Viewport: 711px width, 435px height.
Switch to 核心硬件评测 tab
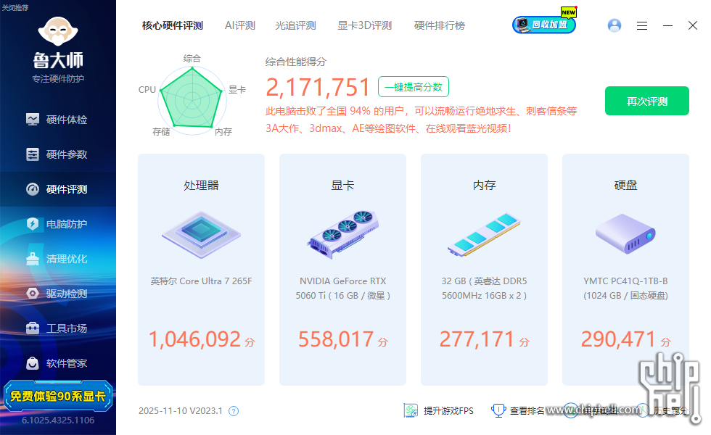[x=173, y=26]
